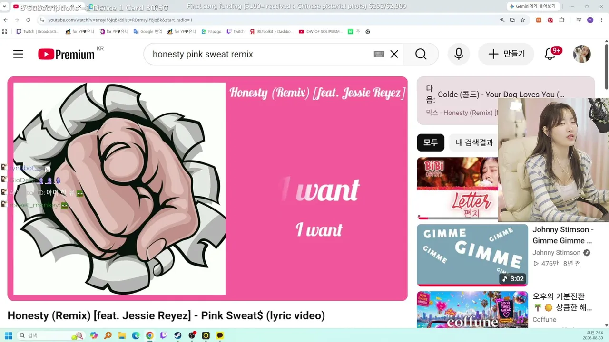Viewport: 609px width, 342px height.
Task: Click the taskbar 검색 search box
Action: (x=50, y=335)
